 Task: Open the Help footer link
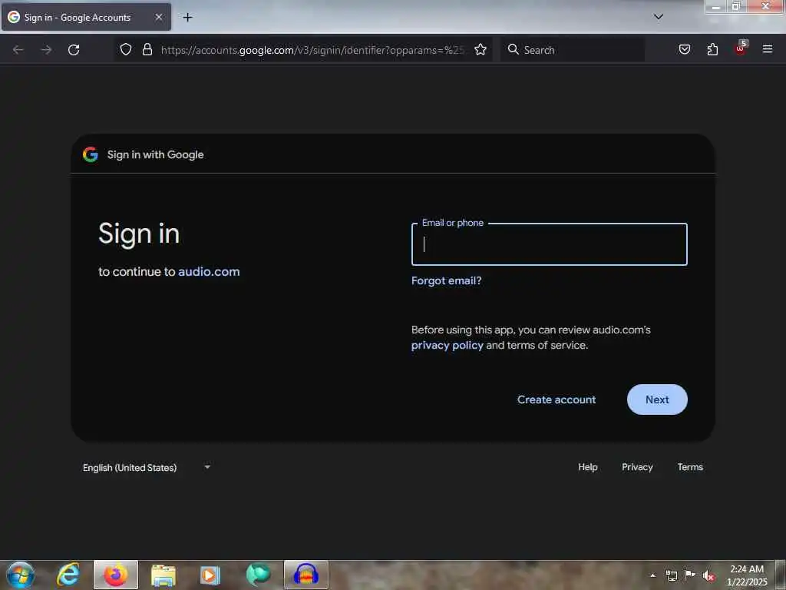tap(587, 466)
